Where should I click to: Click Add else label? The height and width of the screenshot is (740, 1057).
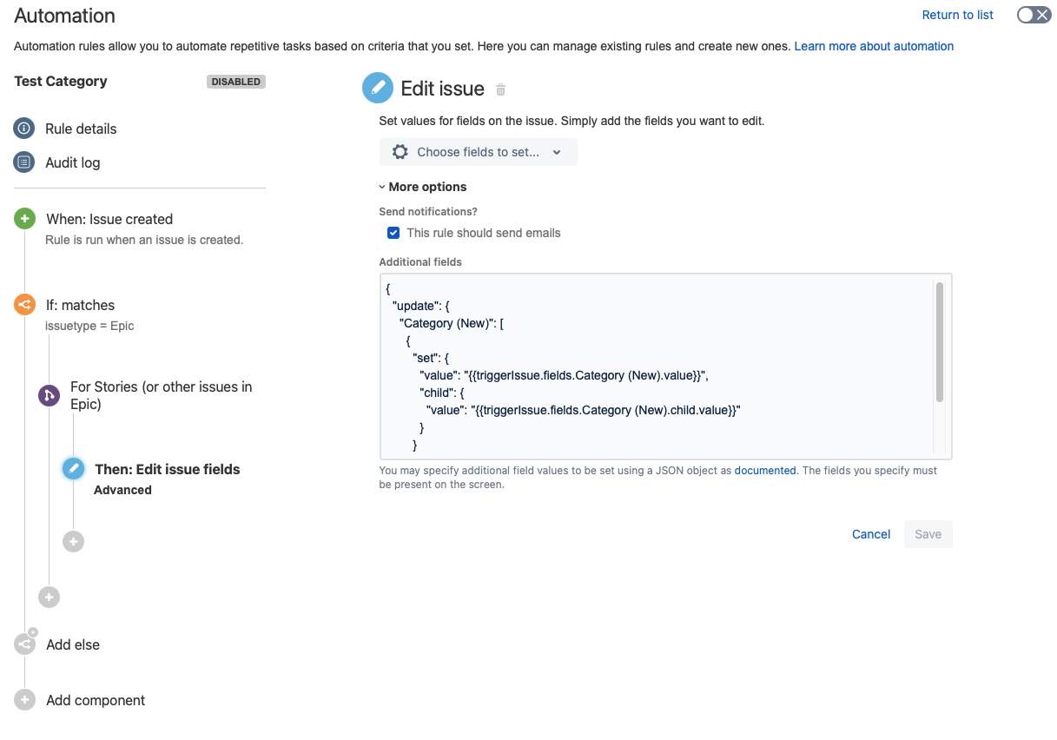click(73, 644)
